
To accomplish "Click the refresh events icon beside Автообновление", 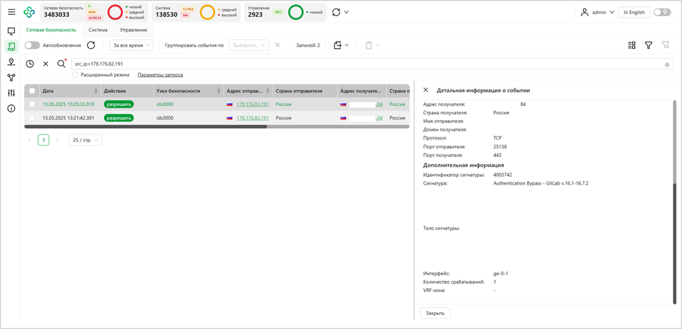I will tap(91, 45).
